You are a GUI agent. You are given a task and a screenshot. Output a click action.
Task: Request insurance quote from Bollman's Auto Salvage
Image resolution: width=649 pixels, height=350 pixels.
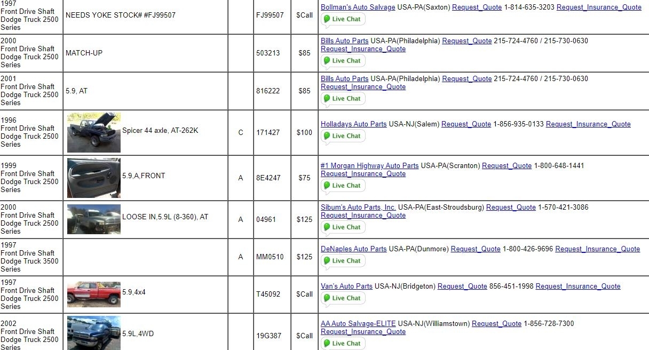(599, 7)
